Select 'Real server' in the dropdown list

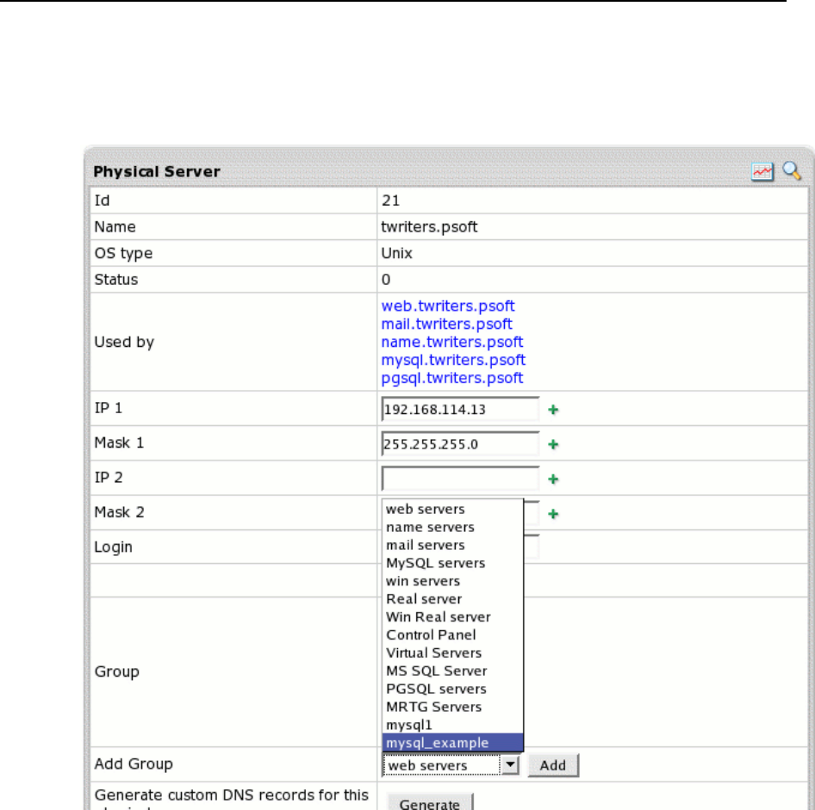tap(452, 599)
